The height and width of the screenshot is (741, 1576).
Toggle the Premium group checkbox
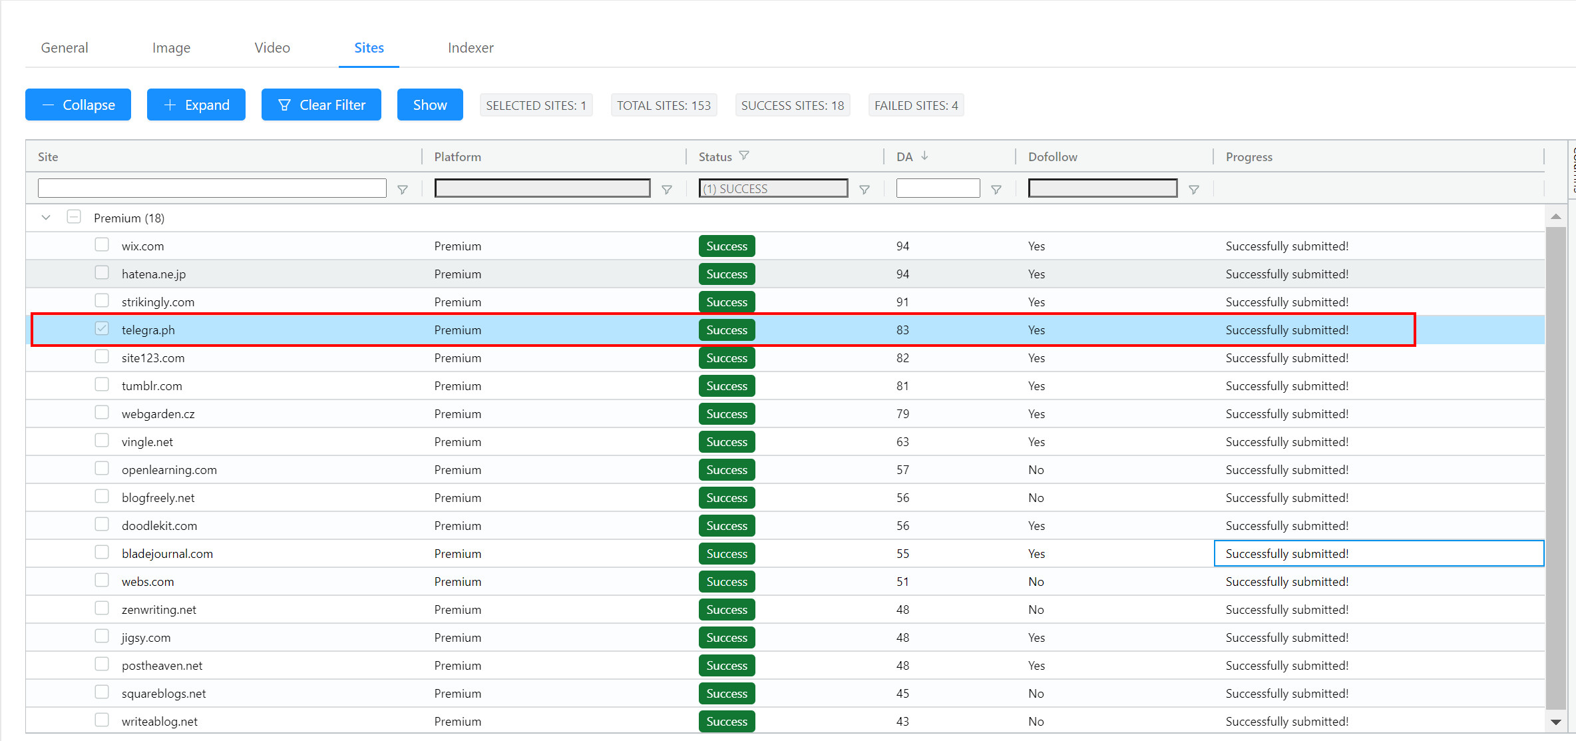[x=74, y=217]
